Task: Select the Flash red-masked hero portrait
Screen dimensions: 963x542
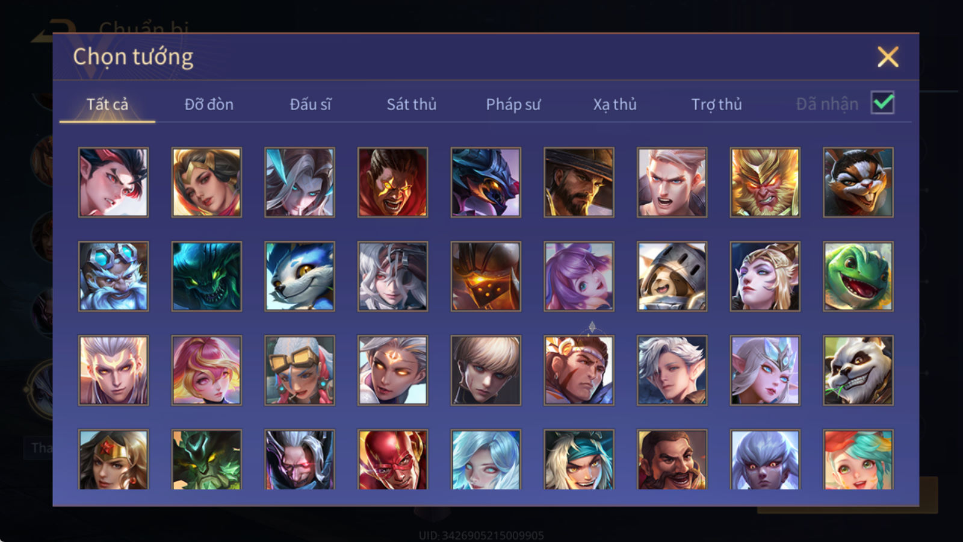Action: [393, 459]
